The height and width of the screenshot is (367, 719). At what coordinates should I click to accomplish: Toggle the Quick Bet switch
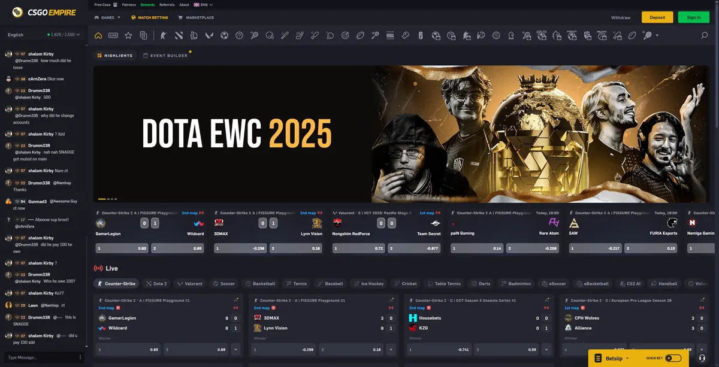point(673,358)
